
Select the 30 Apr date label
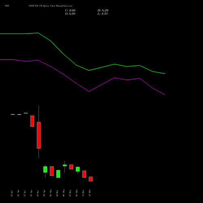[44, 194]
